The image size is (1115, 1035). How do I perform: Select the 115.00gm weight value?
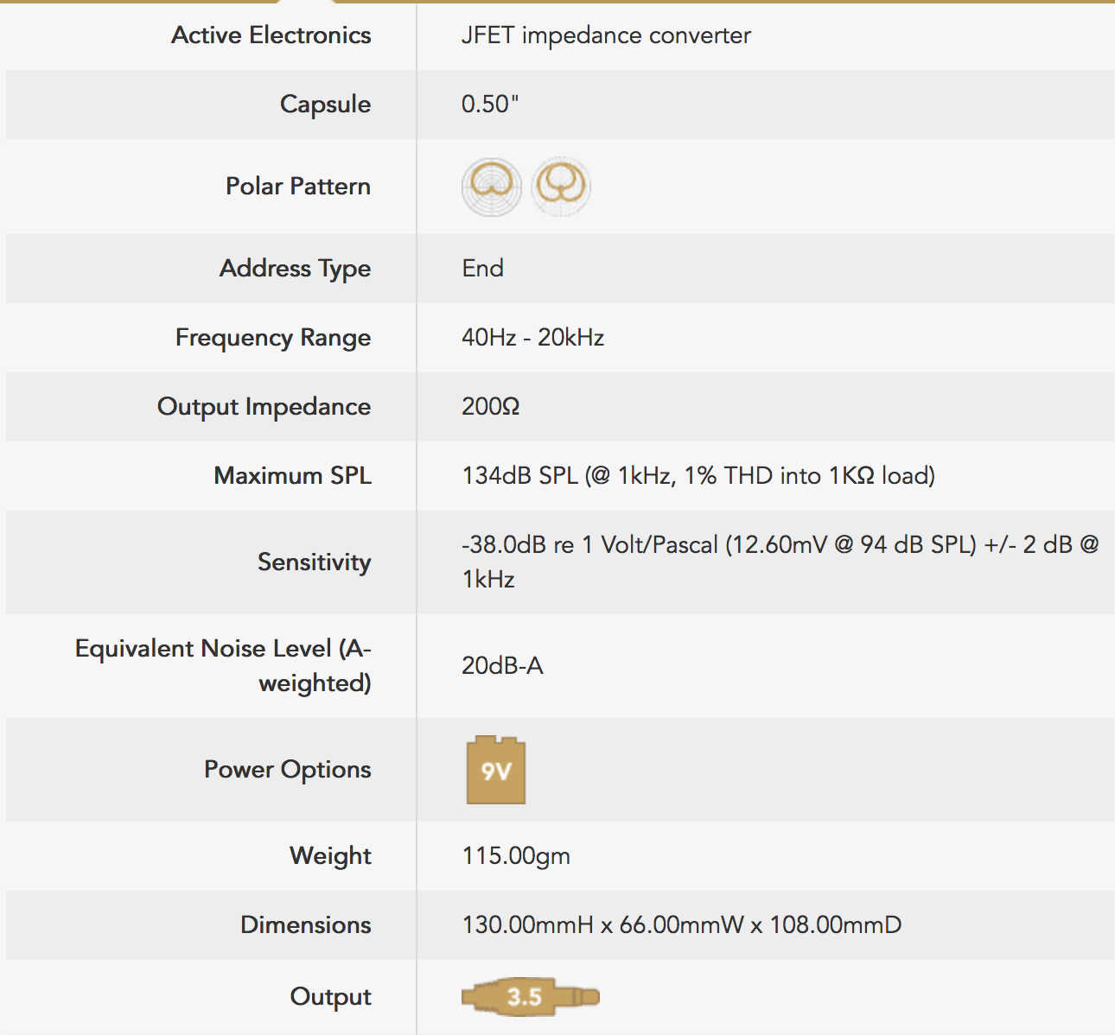(516, 856)
